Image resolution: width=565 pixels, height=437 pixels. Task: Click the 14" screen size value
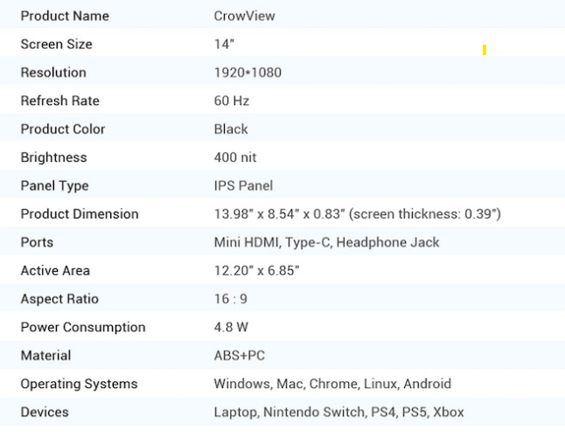pyautogui.click(x=224, y=45)
